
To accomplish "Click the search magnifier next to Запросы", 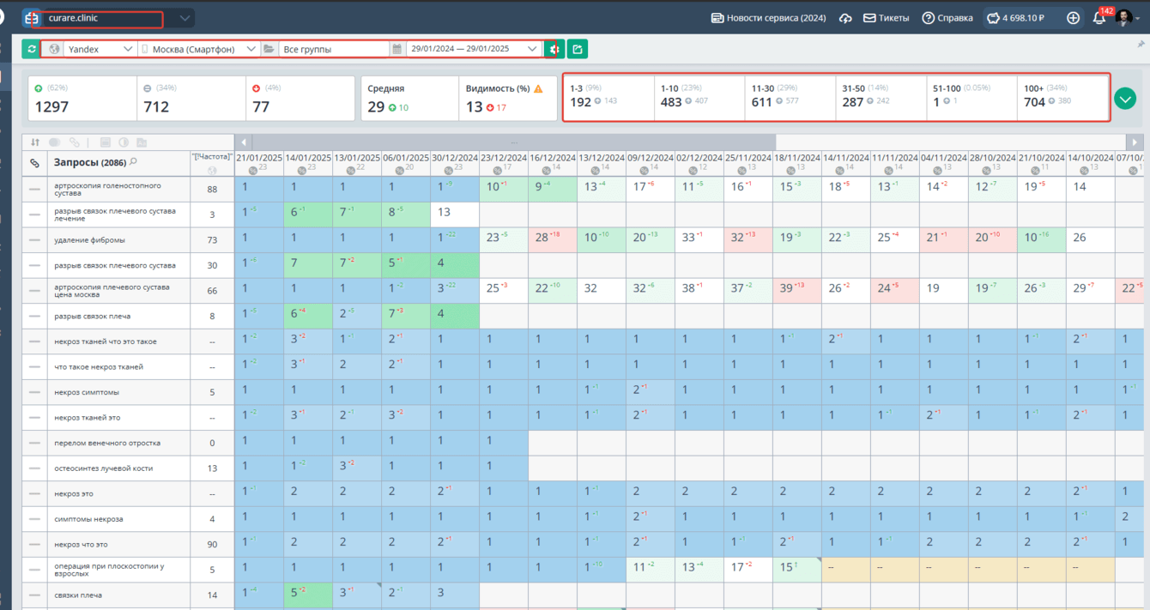I will [x=133, y=161].
